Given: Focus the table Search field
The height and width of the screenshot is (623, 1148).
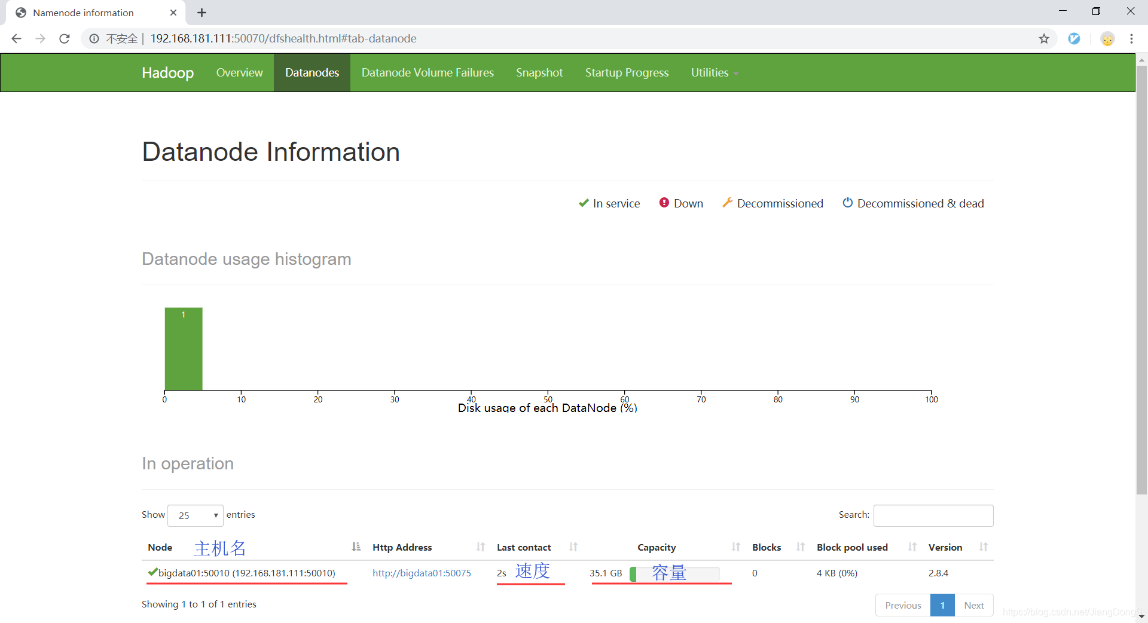Looking at the screenshot, I should tap(933, 515).
